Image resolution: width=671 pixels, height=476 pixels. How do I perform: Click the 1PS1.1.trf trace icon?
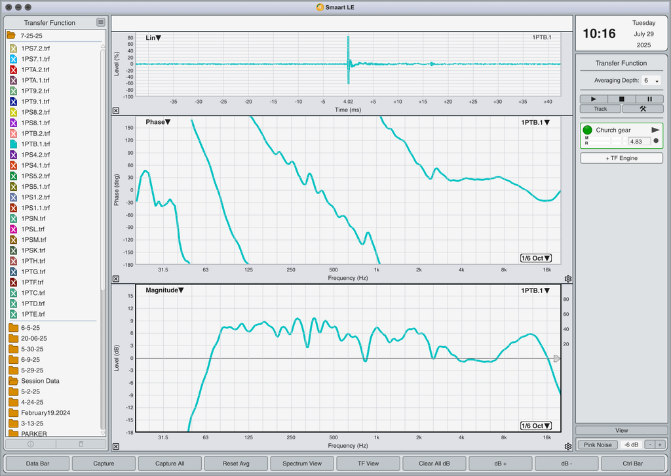[13, 208]
